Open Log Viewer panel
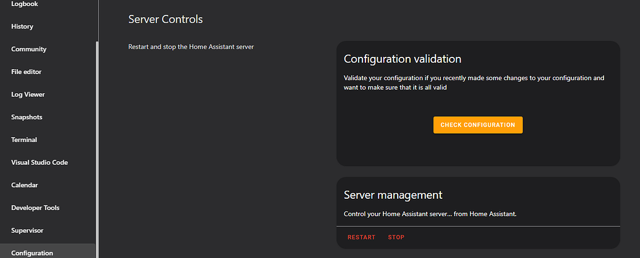The width and height of the screenshot is (640, 258). click(28, 94)
